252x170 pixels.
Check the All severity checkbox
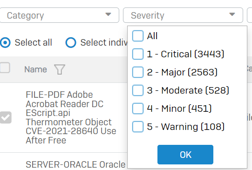tap(138, 36)
